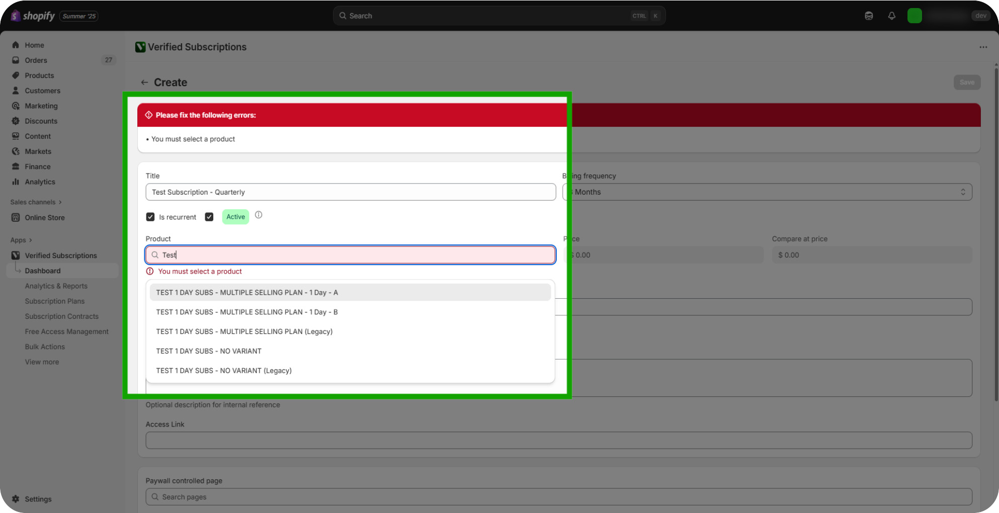Image resolution: width=999 pixels, height=513 pixels.
Task: Select NO VARIANT (Legacy) option
Action: (350, 371)
